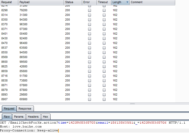Toggle Timeout checkbox for request 8879
189x133 pixels.
click(104, 90)
